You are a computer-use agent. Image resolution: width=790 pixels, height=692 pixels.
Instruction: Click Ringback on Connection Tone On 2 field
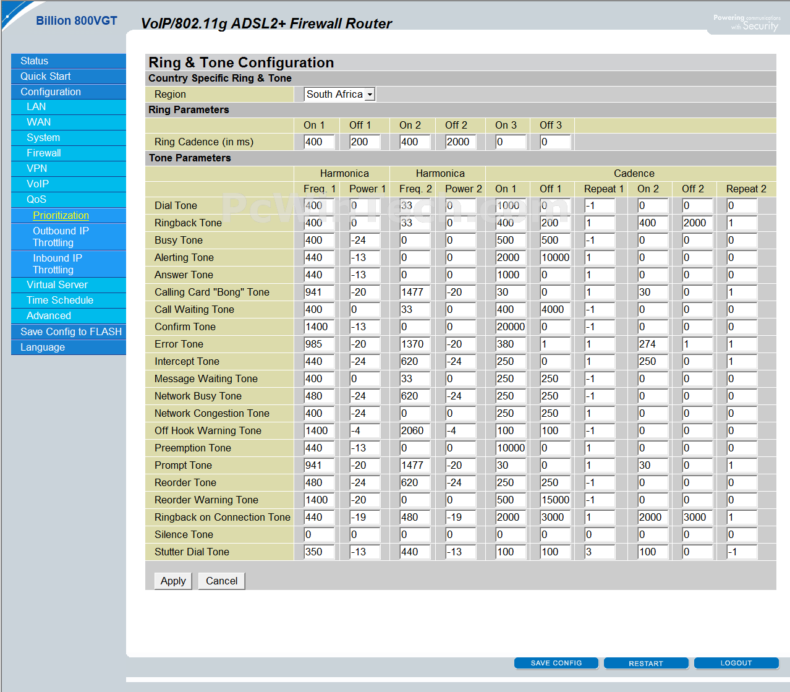(653, 517)
